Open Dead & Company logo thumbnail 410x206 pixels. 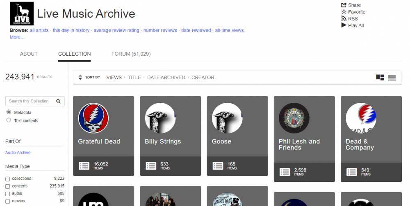click(x=361, y=118)
